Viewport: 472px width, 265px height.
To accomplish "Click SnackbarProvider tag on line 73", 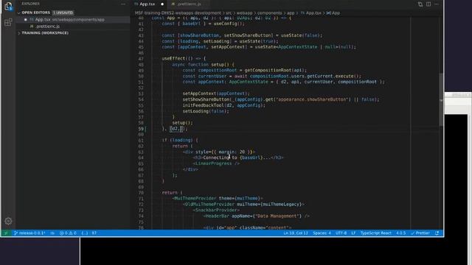I will (x=216, y=211).
